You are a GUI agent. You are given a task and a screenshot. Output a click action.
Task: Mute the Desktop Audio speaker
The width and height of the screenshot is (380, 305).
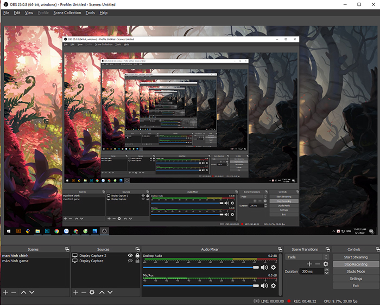click(x=264, y=267)
